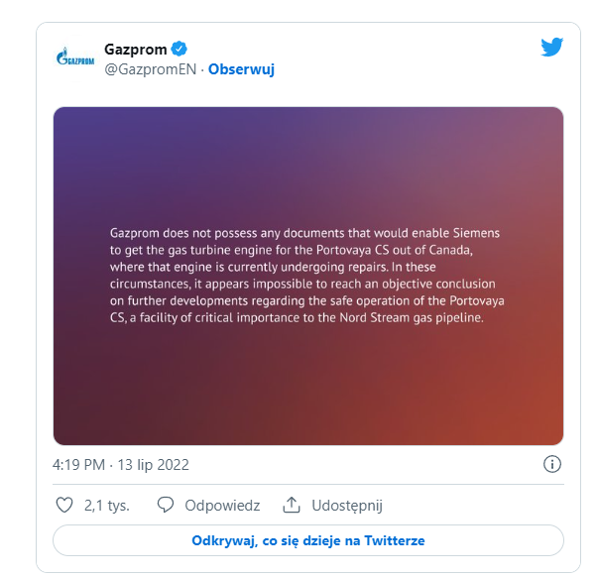Viewport: 598px width, 578px height.
Task: Open the @GazpromEN handle link
Action: click(x=151, y=69)
